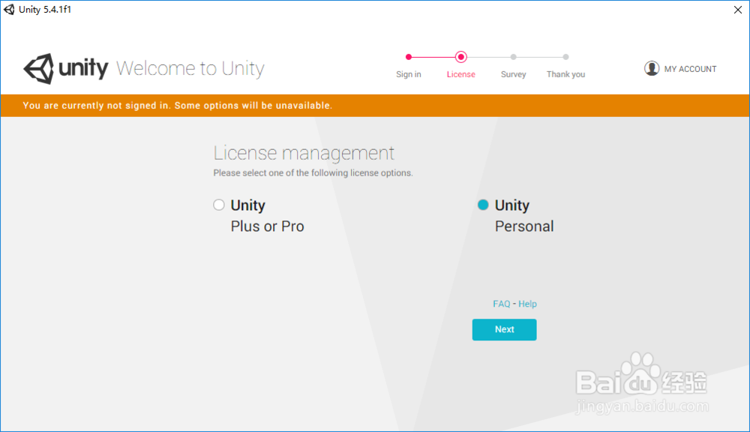The image size is (750, 432).
Task: Open the Thank you step label
Action: [x=565, y=74]
